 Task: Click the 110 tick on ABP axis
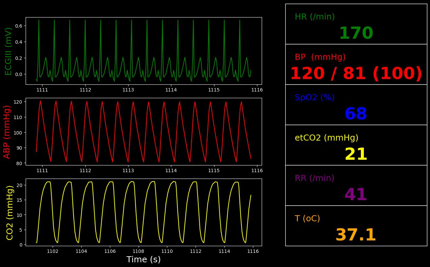point(18,117)
